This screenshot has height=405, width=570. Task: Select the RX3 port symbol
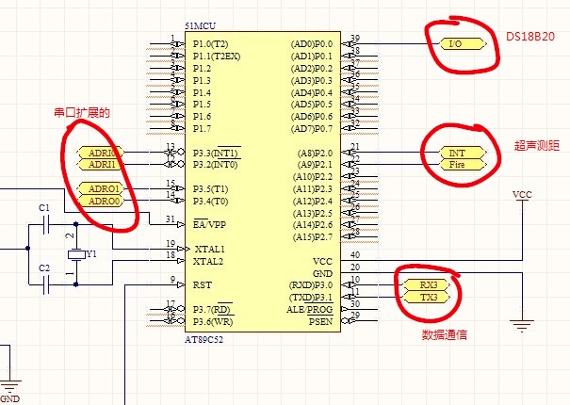click(x=427, y=285)
